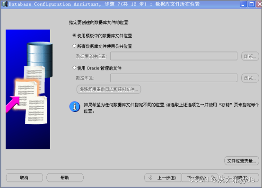Open the file location variables dialog

click(242, 161)
